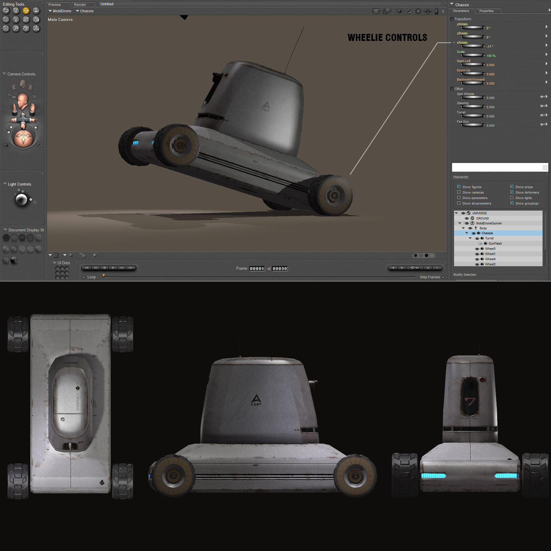The width and height of the screenshot is (551, 551).
Task: Switch to the Render tab
Action: pos(80,5)
